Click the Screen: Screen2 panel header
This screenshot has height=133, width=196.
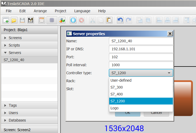[30, 130]
